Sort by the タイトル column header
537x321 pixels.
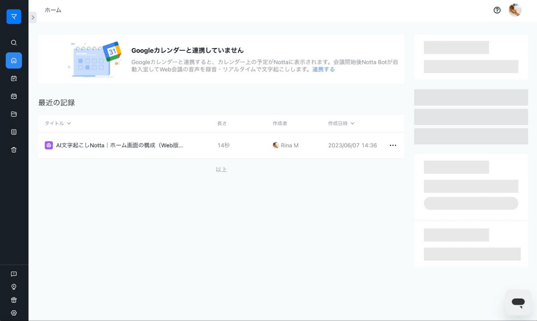[x=58, y=124]
